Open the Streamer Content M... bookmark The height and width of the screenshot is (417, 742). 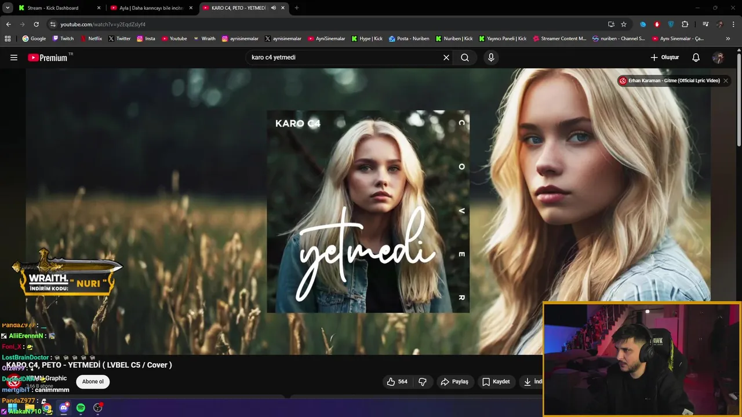pos(559,39)
